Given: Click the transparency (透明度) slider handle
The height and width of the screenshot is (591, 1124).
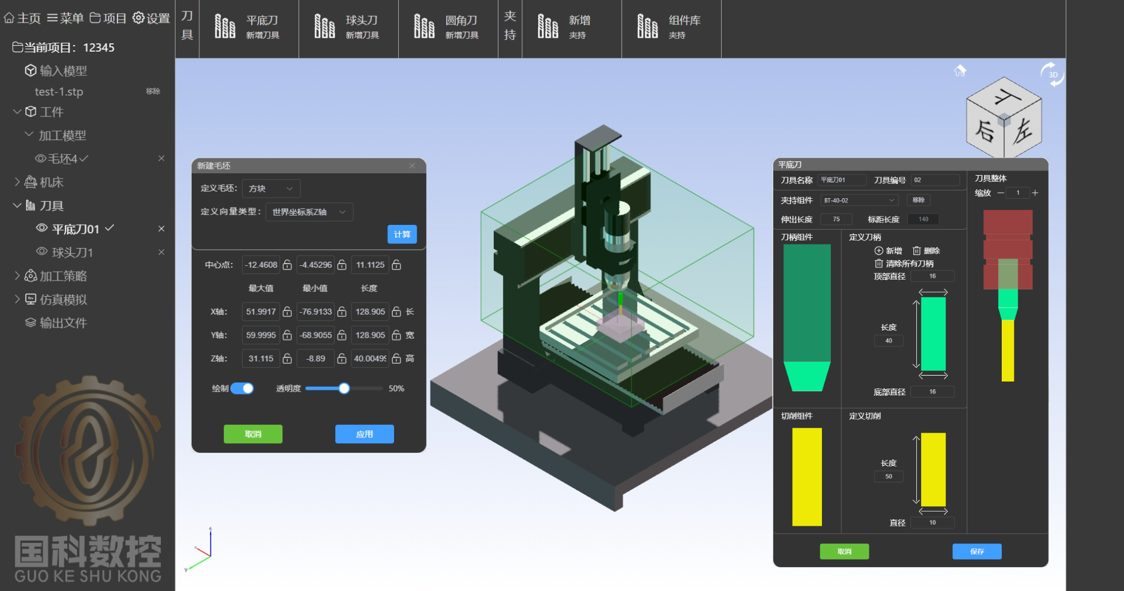Looking at the screenshot, I should pos(344,389).
